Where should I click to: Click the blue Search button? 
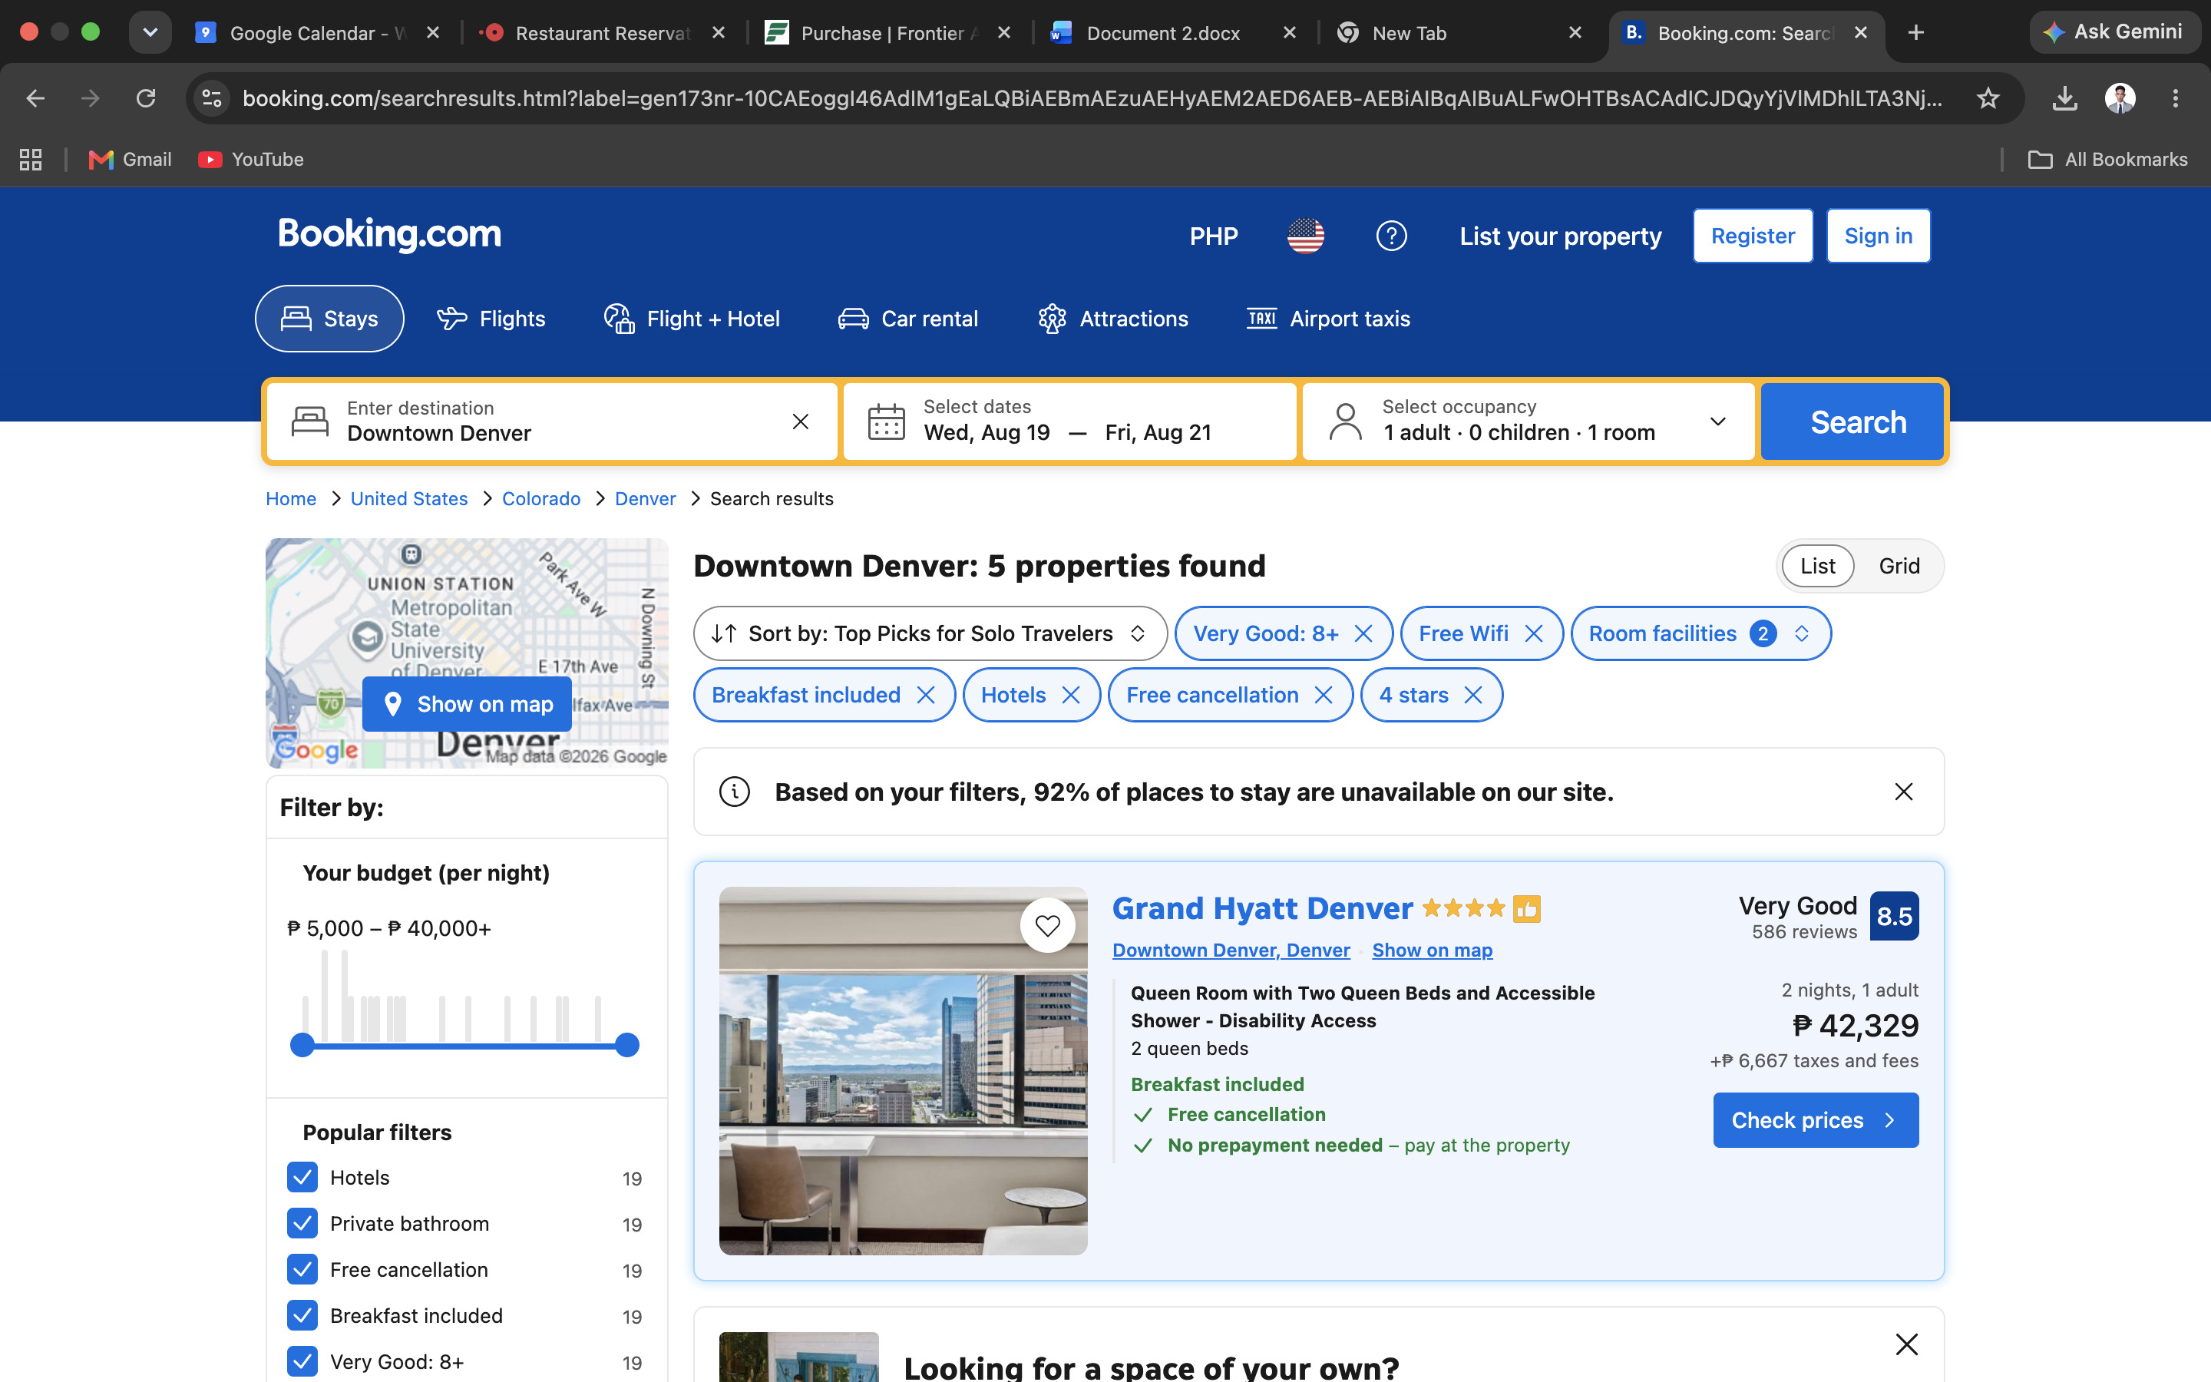click(x=1852, y=422)
